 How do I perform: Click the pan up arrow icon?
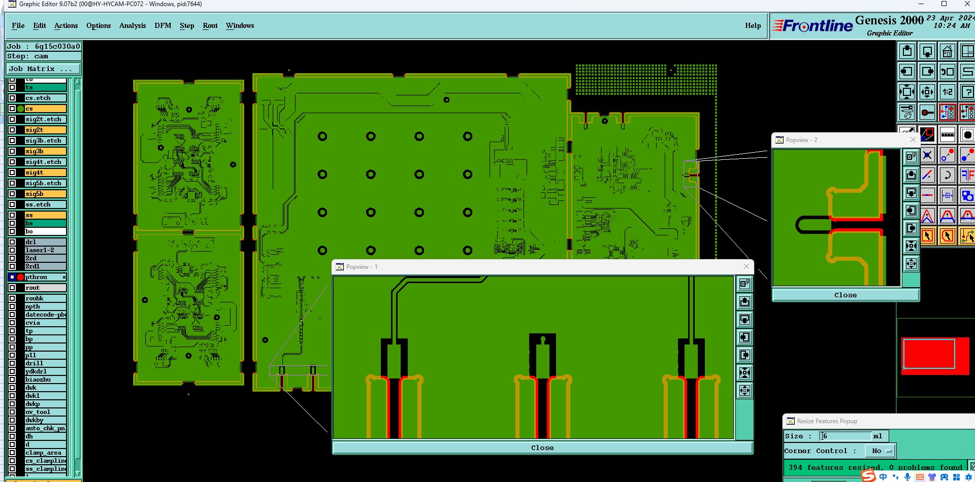click(x=907, y=51)
